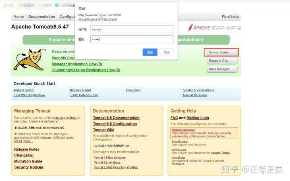290x181 pixels.
Task: Click the Apache Software Foundation logo
Action: (x=214, y=28)
